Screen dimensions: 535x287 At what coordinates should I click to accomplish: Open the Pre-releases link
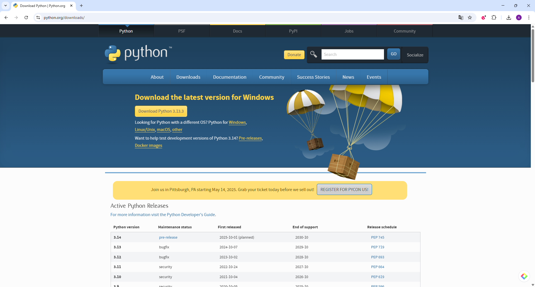[x=250, y=138]
